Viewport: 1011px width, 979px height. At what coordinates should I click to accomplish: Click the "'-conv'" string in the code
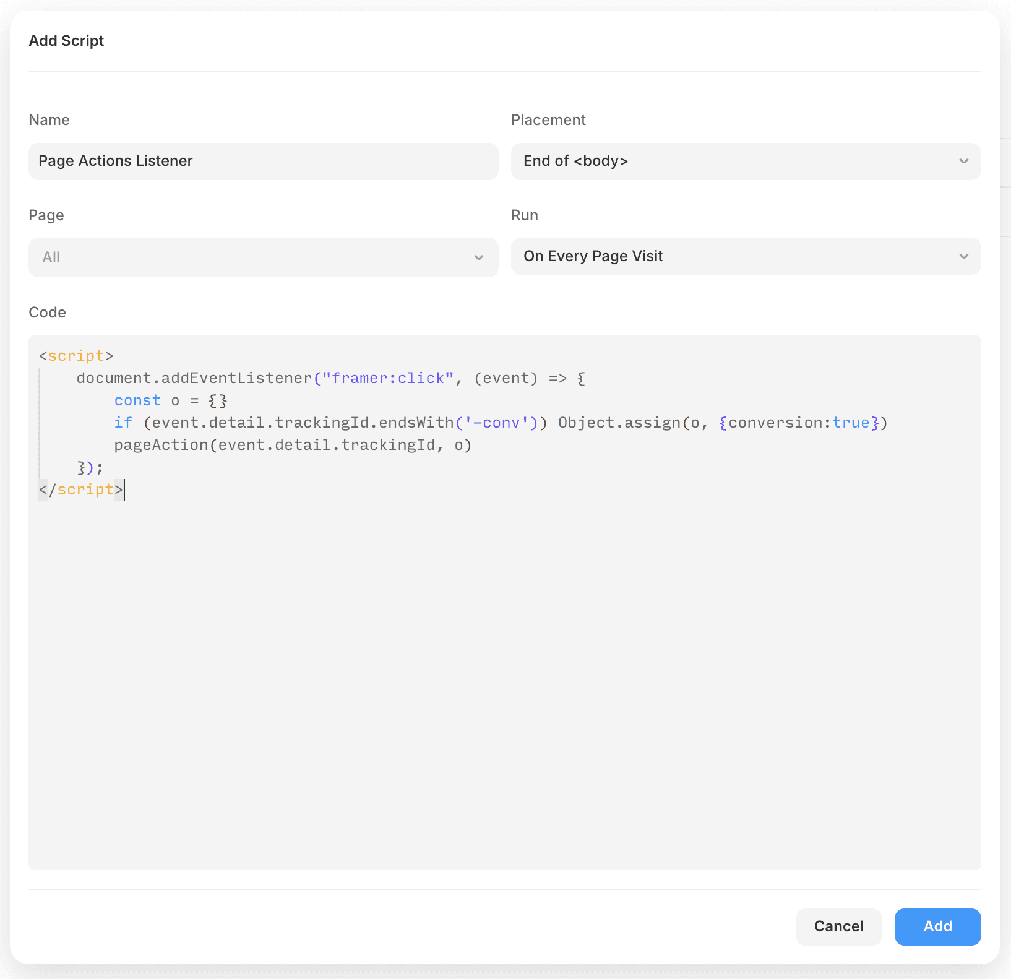click(x=497, y=423)
